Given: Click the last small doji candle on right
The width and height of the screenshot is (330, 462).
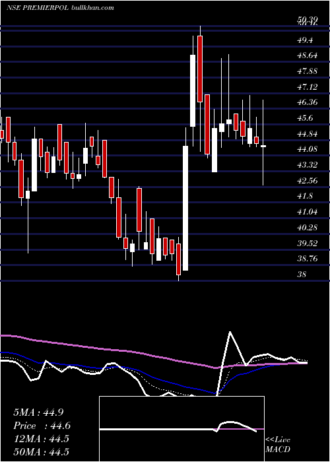Looking at the screenshot, I should (x=263, y=146).
